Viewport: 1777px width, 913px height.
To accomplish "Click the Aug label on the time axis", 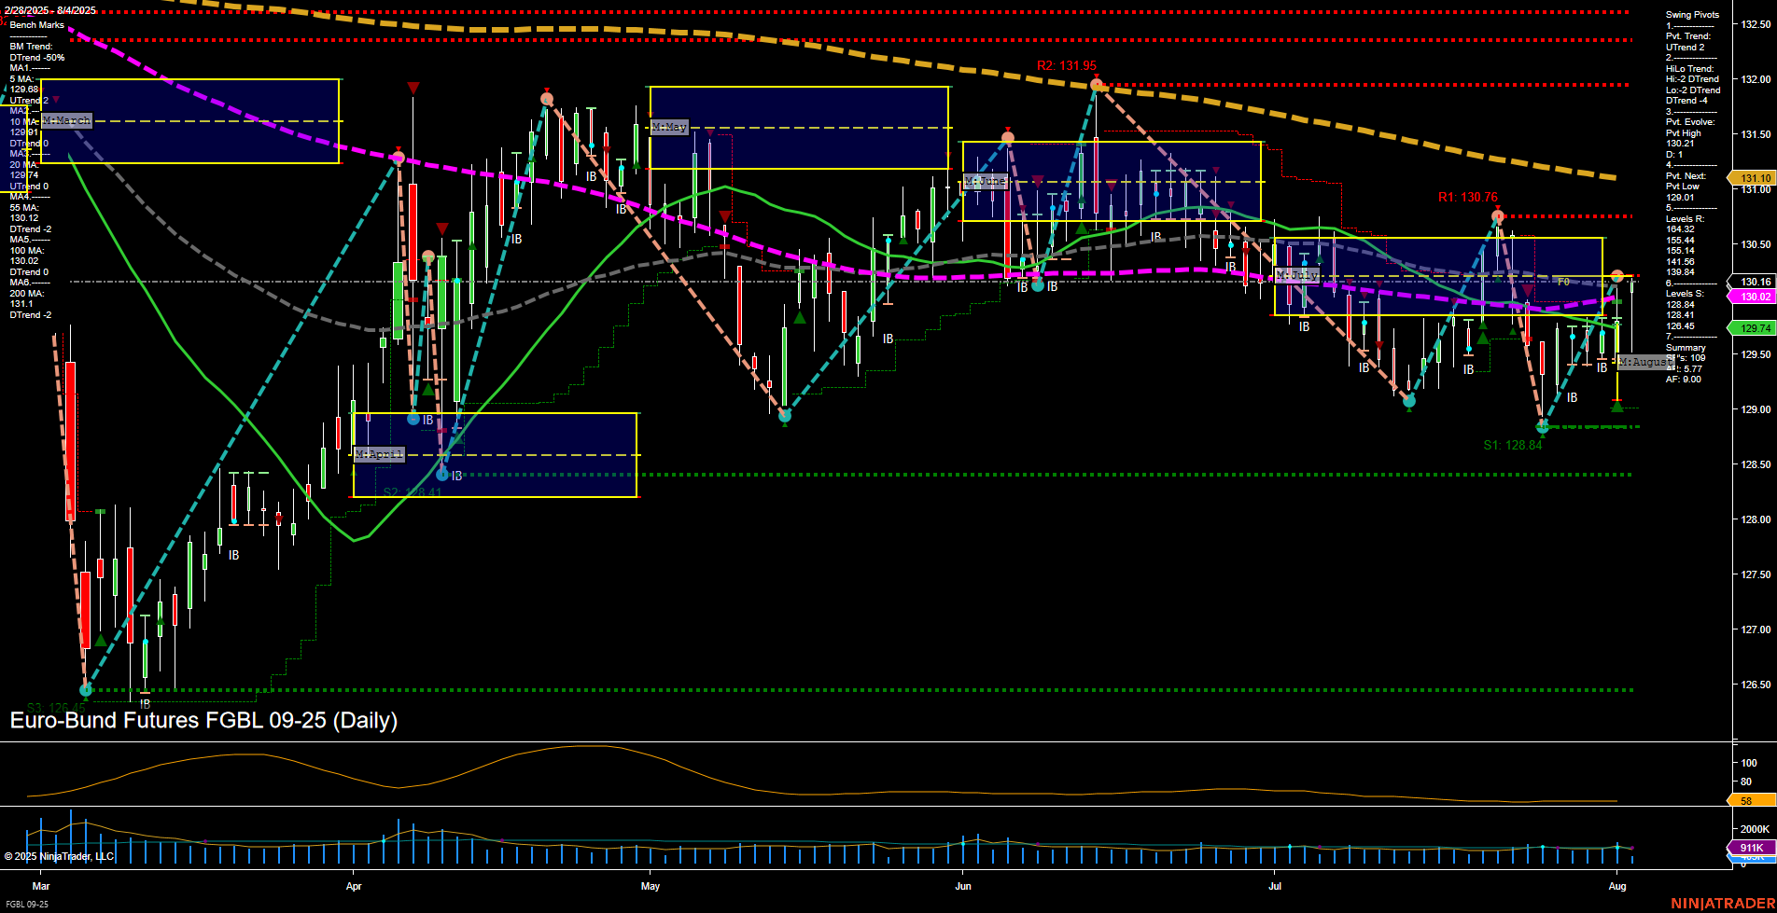I will 1617,886.
